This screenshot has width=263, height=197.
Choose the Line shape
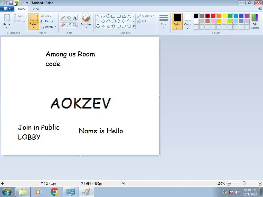coord(98,16)
